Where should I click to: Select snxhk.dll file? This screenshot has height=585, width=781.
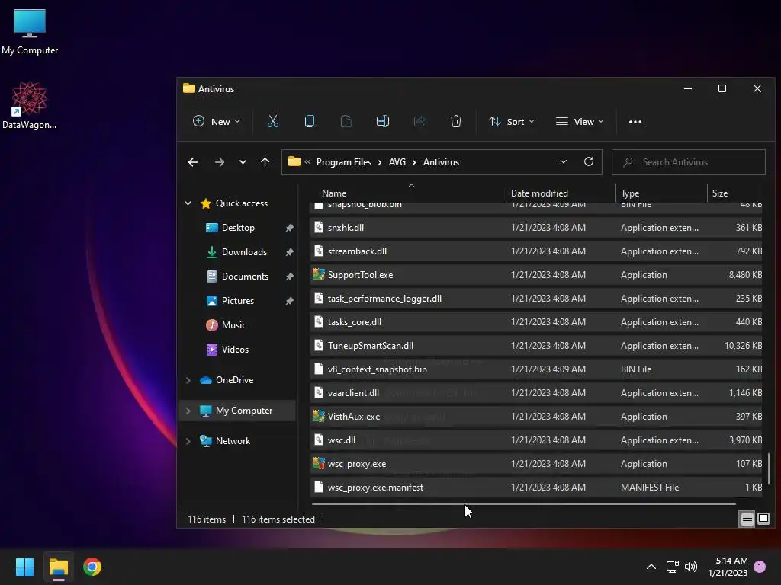(x=536, y=227)
